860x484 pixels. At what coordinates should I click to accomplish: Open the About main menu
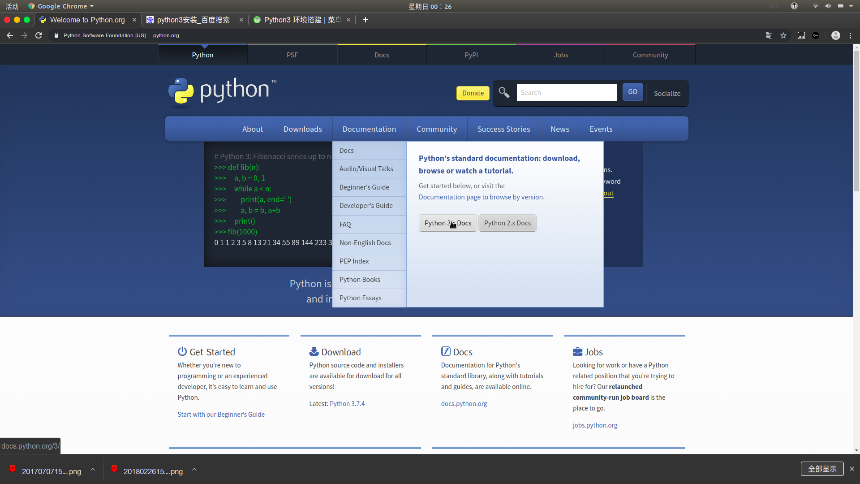coord(253,129)
